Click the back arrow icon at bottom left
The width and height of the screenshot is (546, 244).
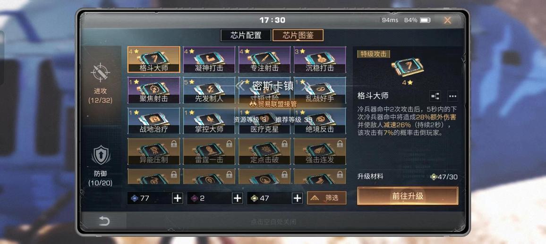104,221
